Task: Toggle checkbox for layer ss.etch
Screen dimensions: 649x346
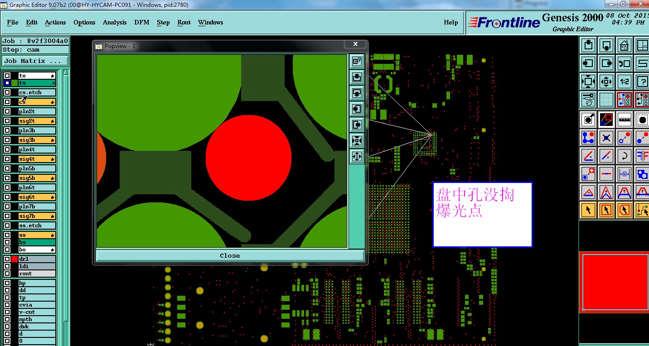Action: point(7,226)
